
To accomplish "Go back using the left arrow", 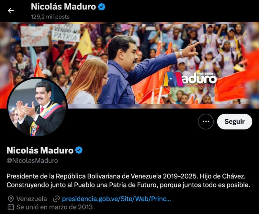I will (x=11, y=11).
